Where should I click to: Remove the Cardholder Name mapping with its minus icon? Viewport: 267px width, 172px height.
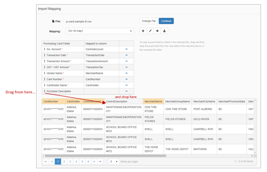[x=126, y=85]
